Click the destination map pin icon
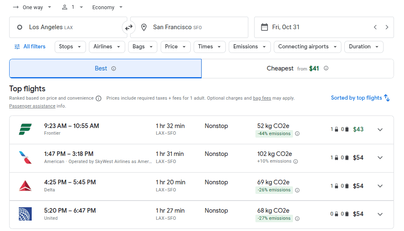This screenshot has height=231, width=404. [x=144, y=27]
